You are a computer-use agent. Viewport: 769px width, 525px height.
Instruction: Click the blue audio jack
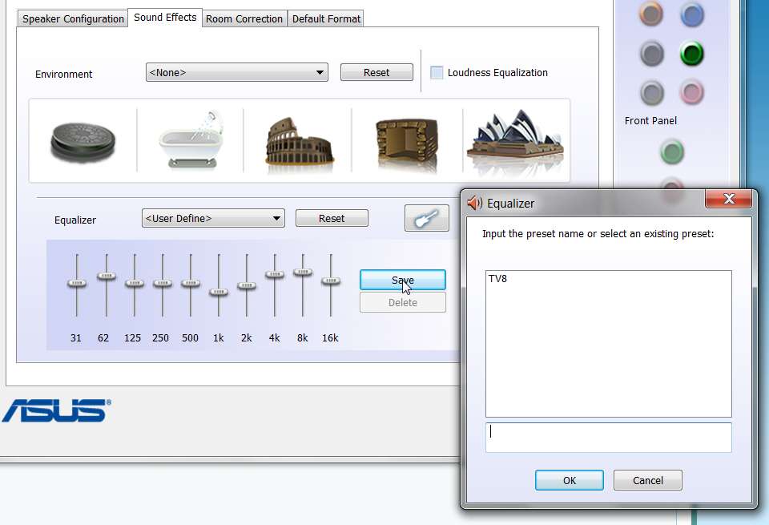[692, 14]
